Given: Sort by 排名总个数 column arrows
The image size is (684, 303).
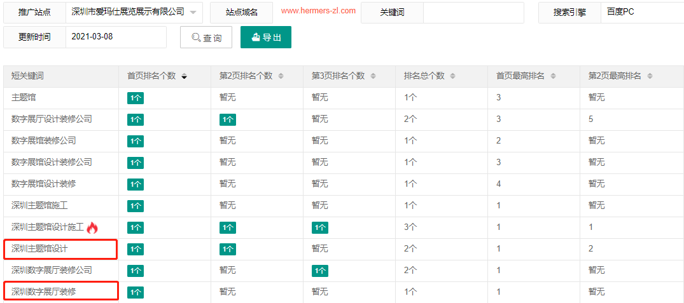Looking at the screenshot, I should [x=452, y=76].
